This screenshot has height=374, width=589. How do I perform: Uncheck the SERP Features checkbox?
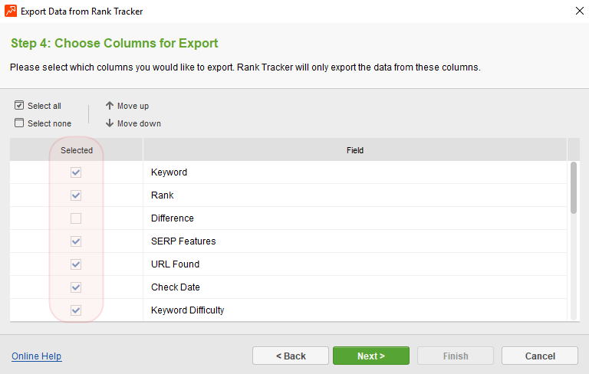(76, 241)
